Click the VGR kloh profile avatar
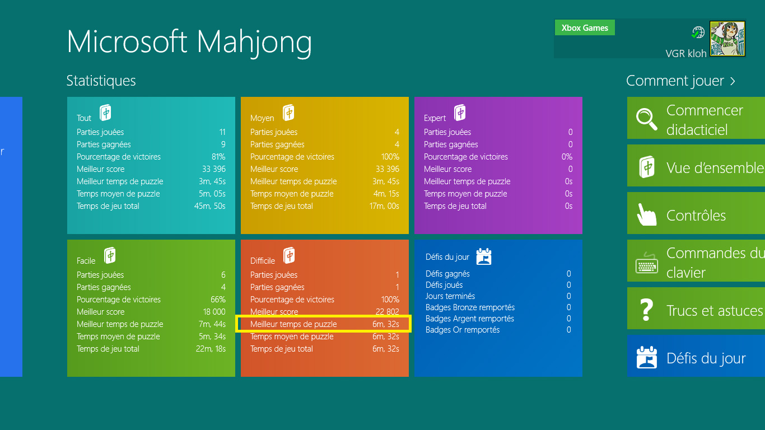765x430 pixels. (727, 39)
